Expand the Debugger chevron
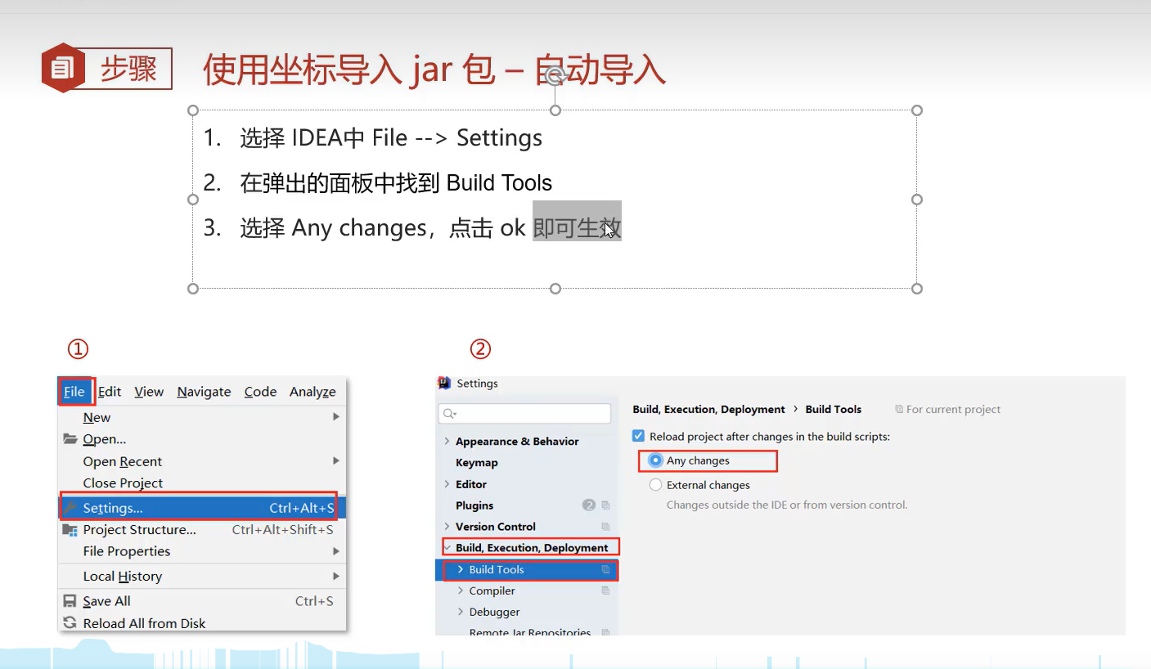 click(461, 612)
